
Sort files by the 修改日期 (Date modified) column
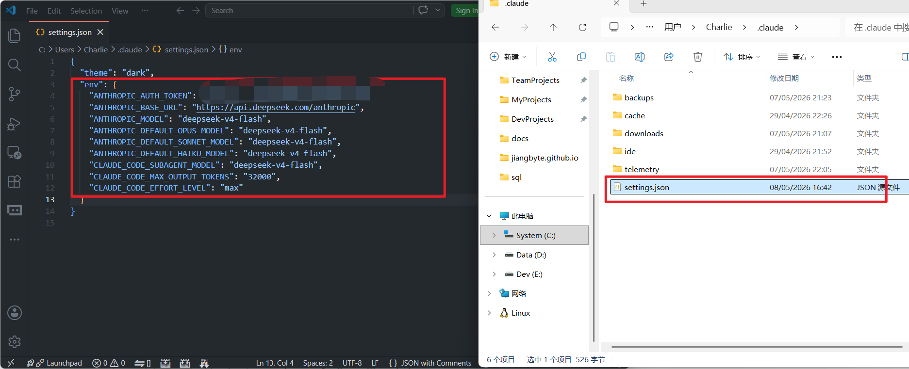point(784,78)
